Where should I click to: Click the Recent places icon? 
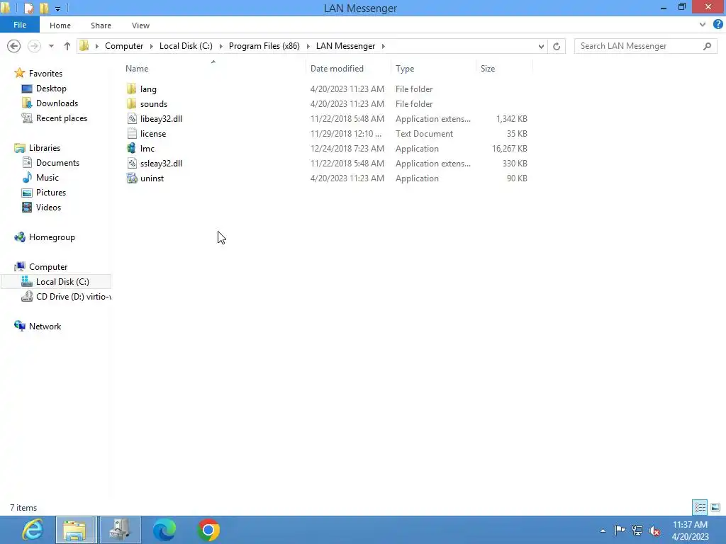pyautogui.click(x=27, y=118)
